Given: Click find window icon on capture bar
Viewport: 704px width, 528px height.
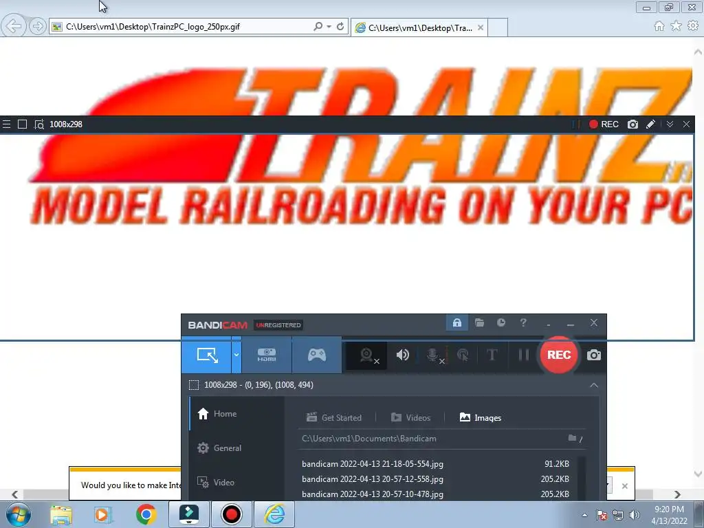Looking at the screenshot, I should (x=39, y=124).
